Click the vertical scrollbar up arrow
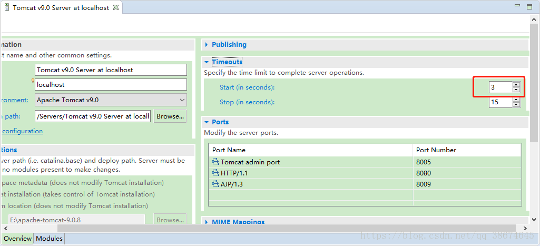Image resolution: width=540 pixels, height=246 pixels. (x=534, y=19)
